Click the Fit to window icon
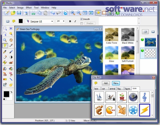 91,13
